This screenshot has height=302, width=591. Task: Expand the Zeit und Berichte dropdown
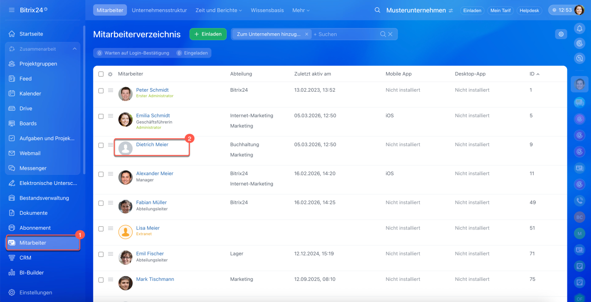tap(218, 10)
